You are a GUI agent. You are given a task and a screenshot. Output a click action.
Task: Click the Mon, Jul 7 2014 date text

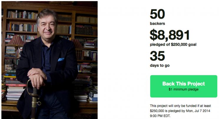[x=198, y=111]
